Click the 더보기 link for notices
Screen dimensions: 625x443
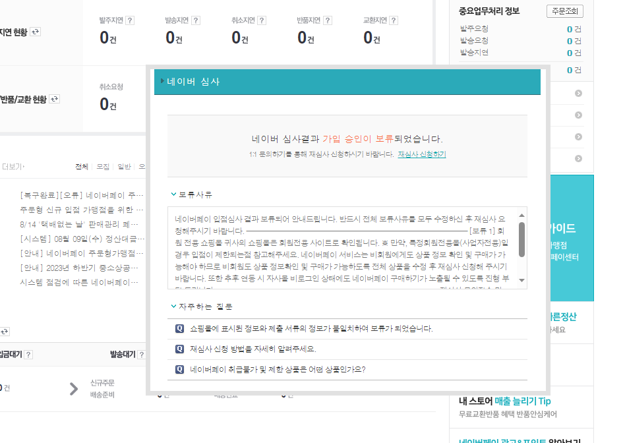click(13, 167)
